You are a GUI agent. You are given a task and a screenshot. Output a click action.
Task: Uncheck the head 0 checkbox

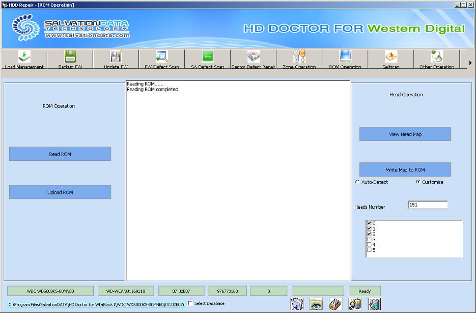tap(369, 223)
